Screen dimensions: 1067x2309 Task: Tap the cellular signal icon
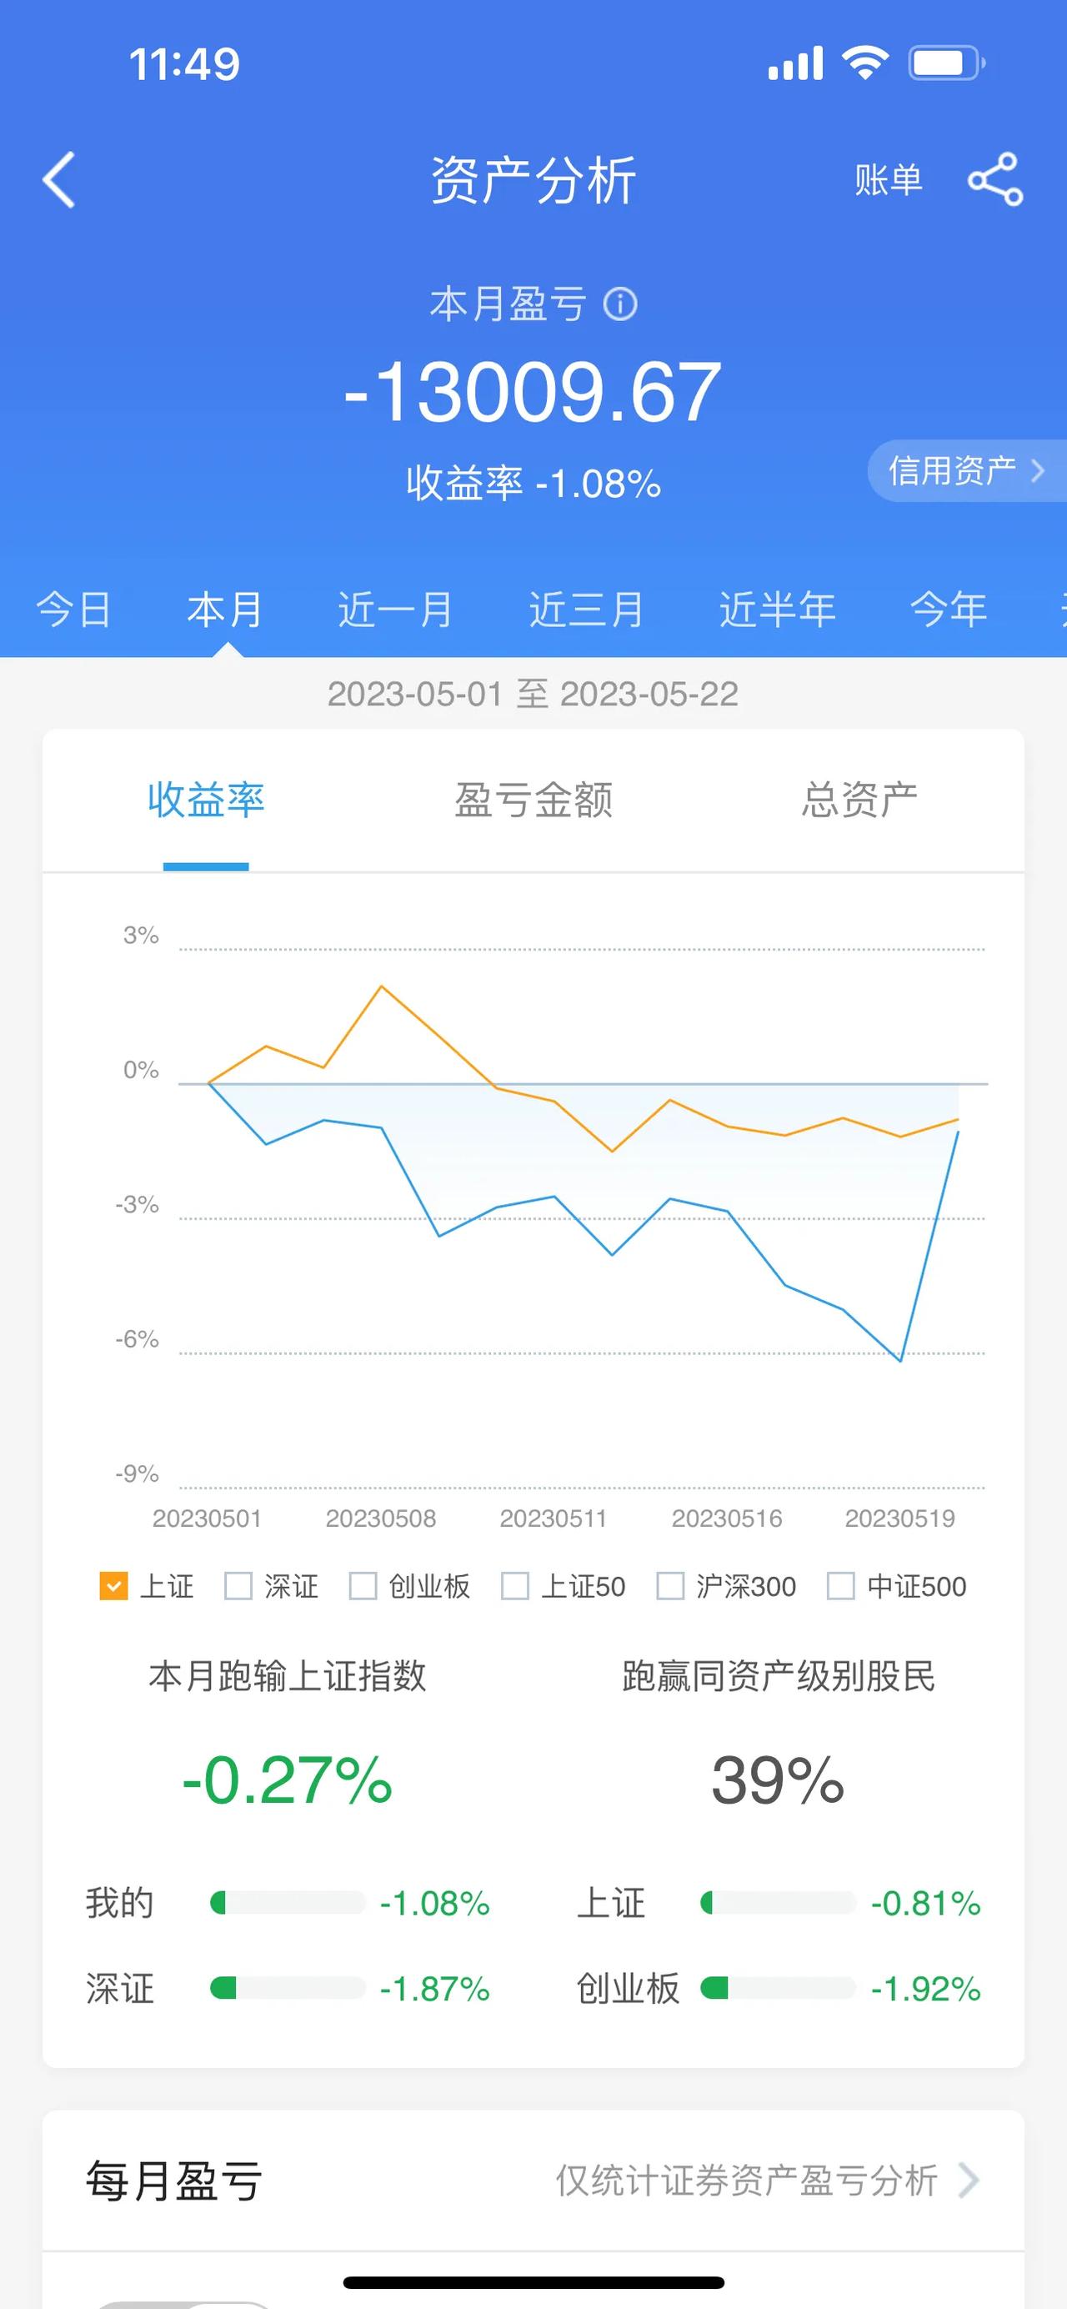pos(795,63)
